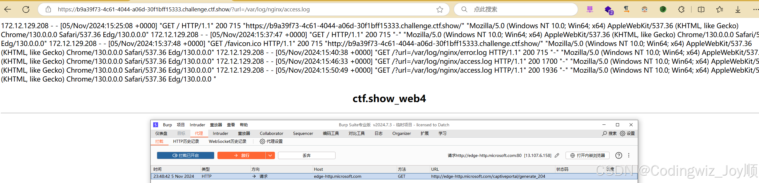Image resolution: width=759 pixels, height=183 pixels.
Task: Open the paragraph-mark extension icon
Action: (x=626, y=10)
